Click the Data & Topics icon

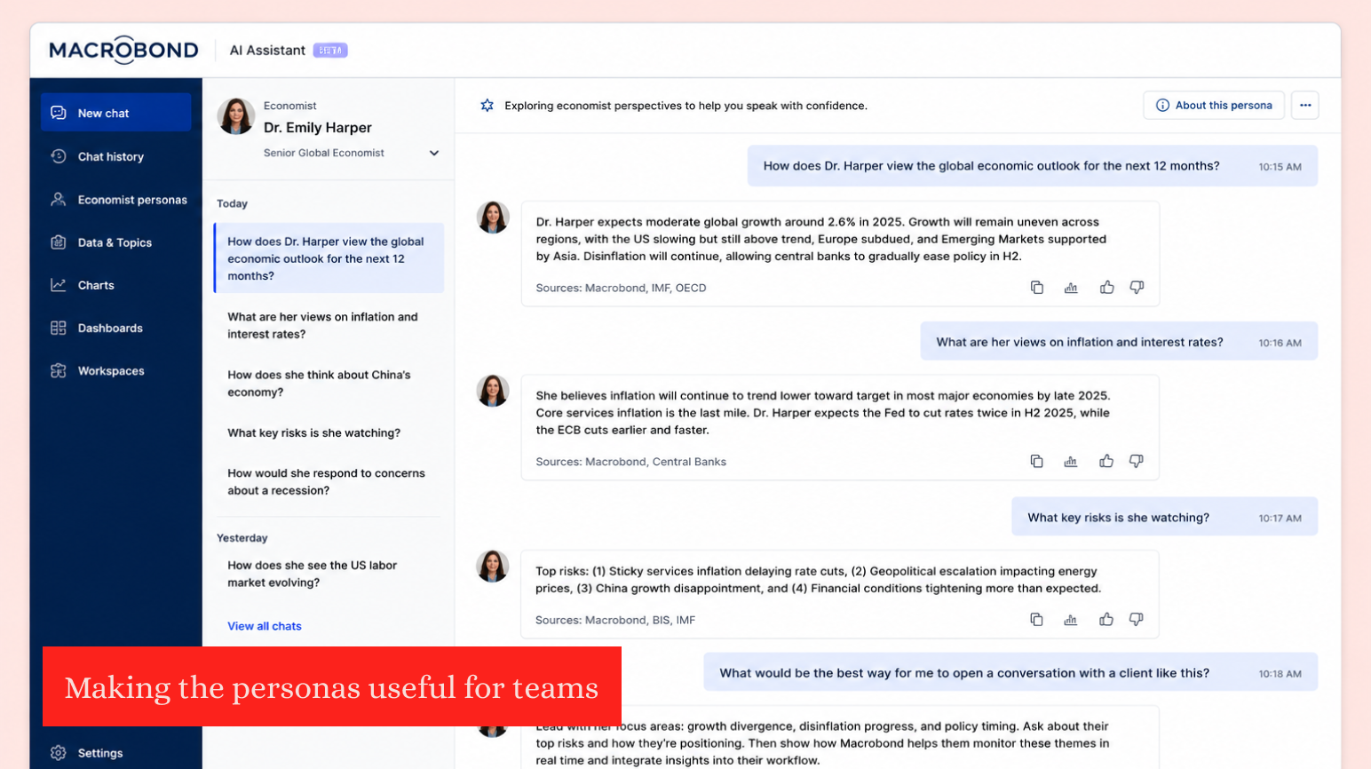59,242
